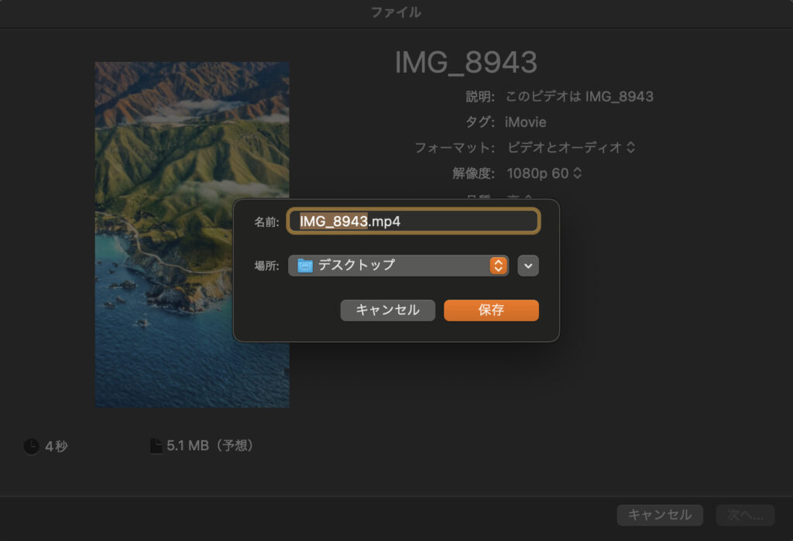
Task: Click the clock duration icon
Action: (31, 447)
